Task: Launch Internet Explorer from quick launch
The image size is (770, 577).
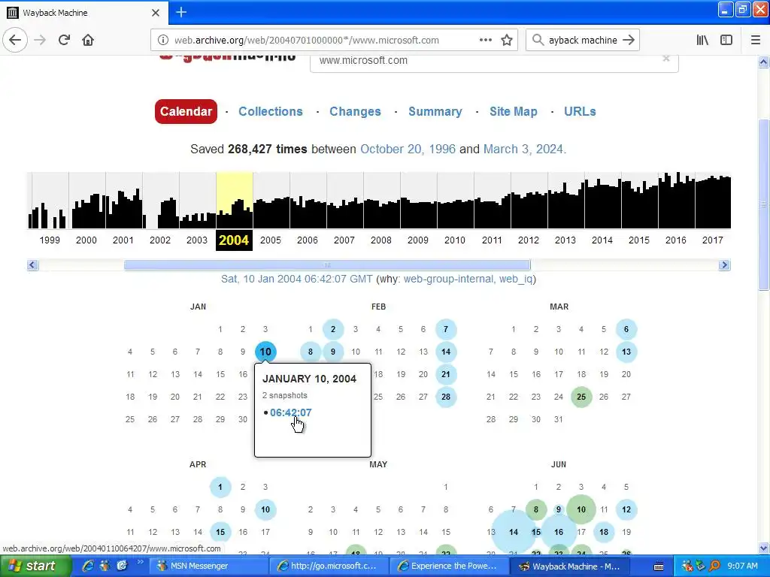Action: click(88, 566)
